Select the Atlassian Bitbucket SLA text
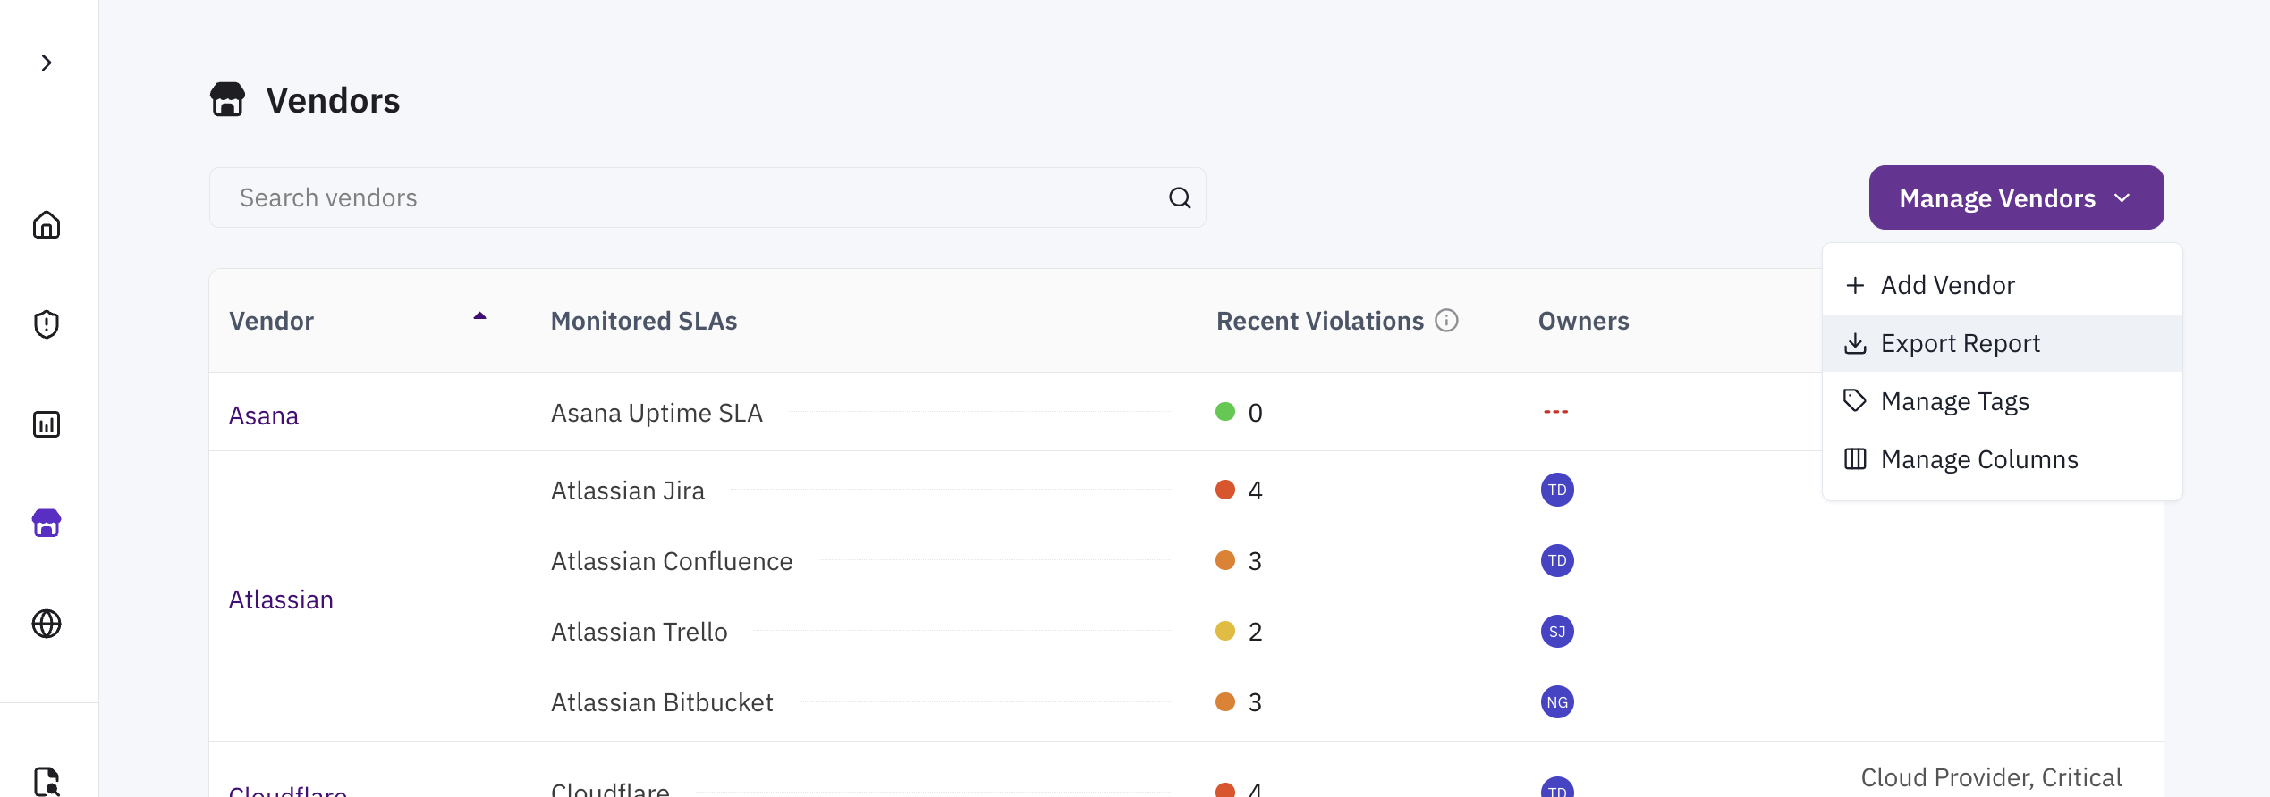The image size is (2270, 797). 662,702
